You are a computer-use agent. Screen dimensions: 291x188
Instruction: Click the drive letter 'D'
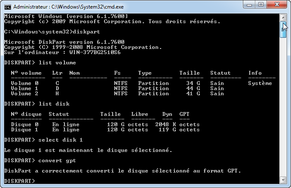(x=57, y=88)
